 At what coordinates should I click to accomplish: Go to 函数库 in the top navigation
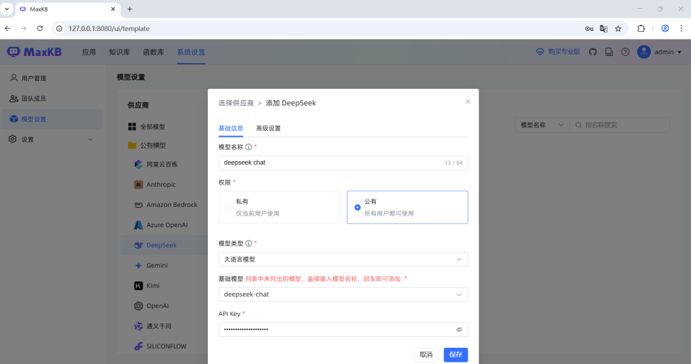(x=153, y=52)
